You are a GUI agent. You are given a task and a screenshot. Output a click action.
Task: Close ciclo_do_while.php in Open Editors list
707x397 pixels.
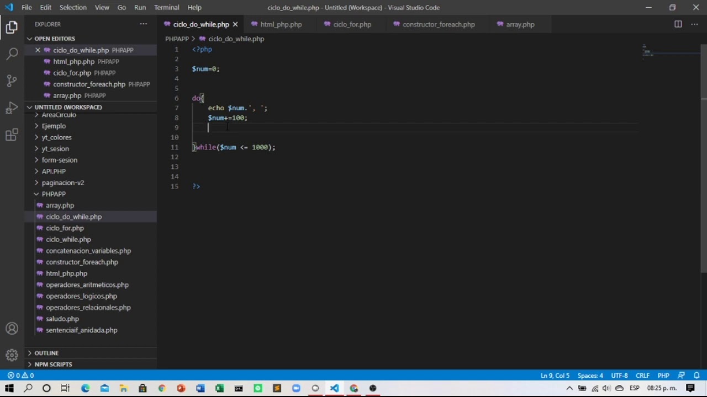pos(38,50)
